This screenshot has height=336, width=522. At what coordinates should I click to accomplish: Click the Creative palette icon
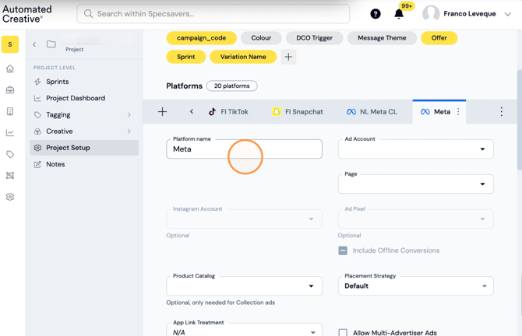click(37, 131)
